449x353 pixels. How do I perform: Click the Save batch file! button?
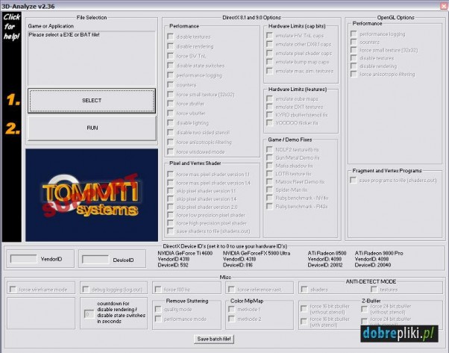[x=214, y=339]
